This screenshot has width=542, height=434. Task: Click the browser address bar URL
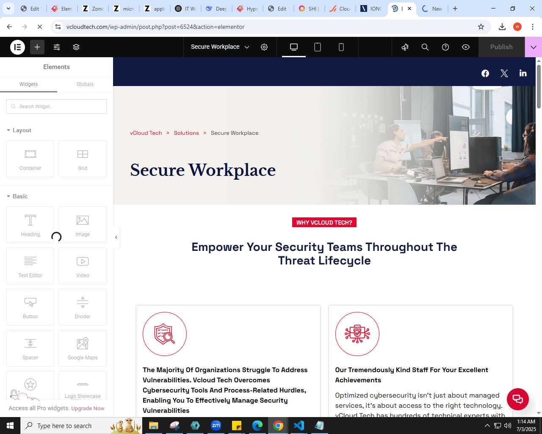155,27
